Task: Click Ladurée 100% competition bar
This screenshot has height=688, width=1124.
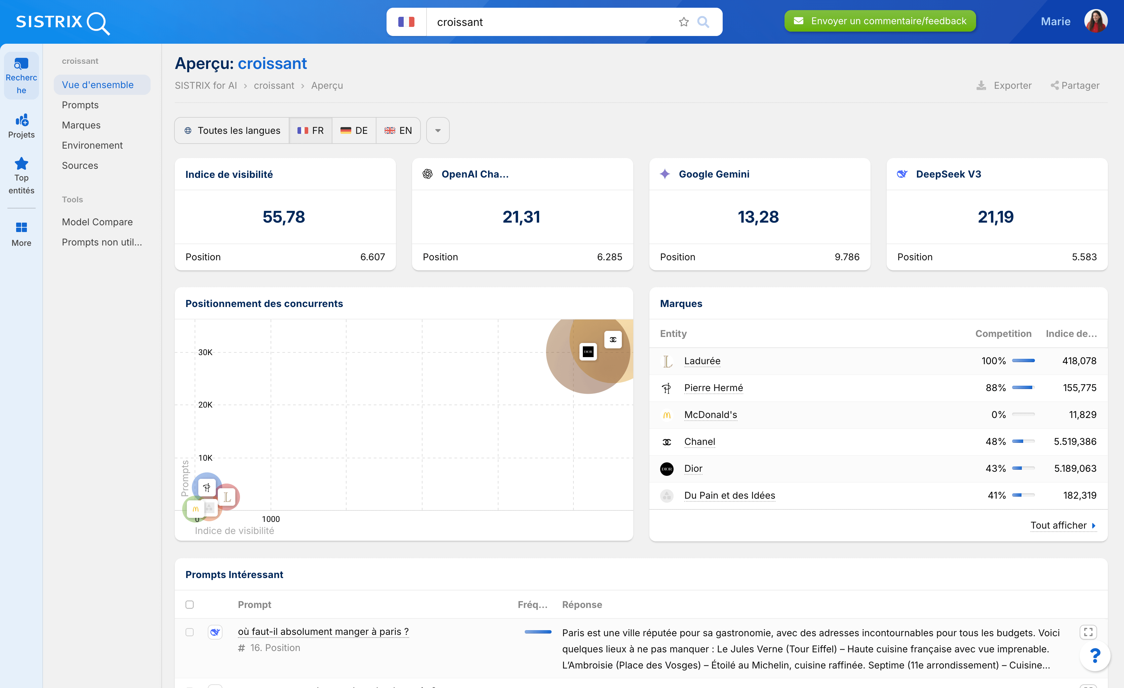Action: [1023, 361]
